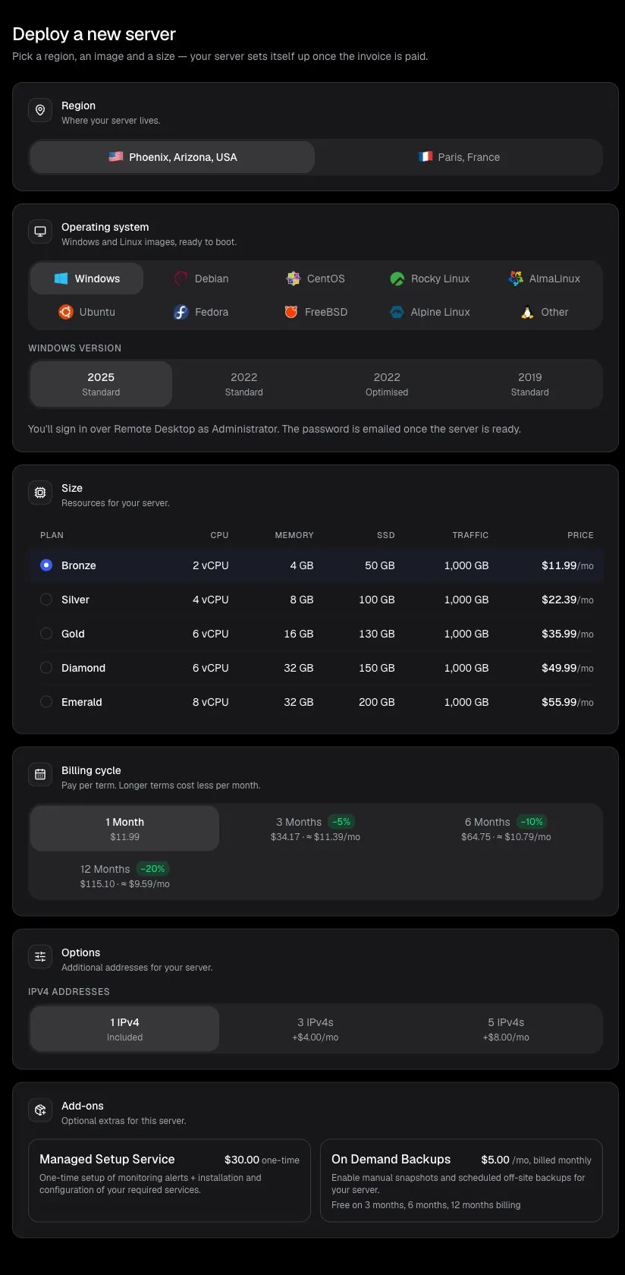The width and height of the screenshot is (625, 1275).
Task: Click the 200 GB SSD cell
Action: pos(377,702)
